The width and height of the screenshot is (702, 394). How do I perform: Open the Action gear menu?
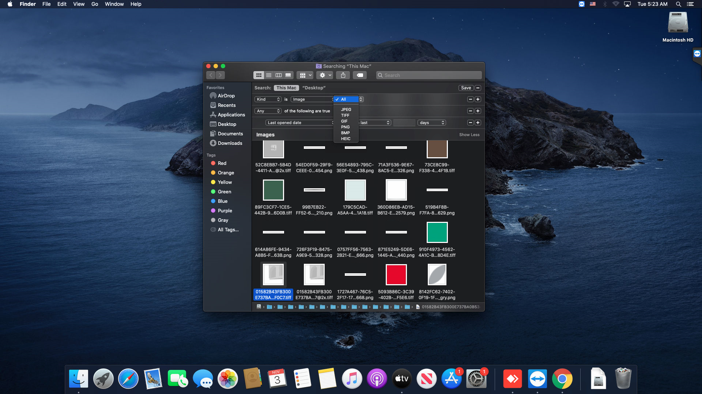[x=325, y=75]
